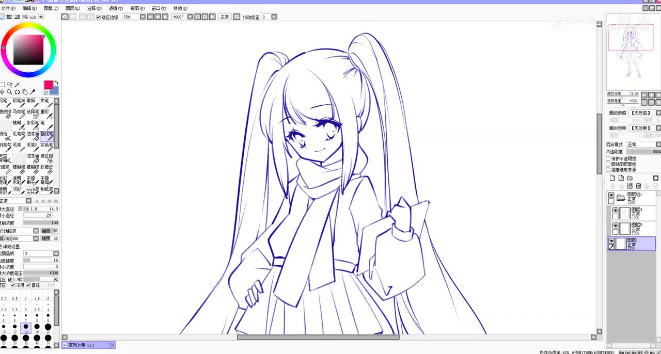Select brush size 14 preset
This screenshot has width=661, height=354.
(26, 328)
